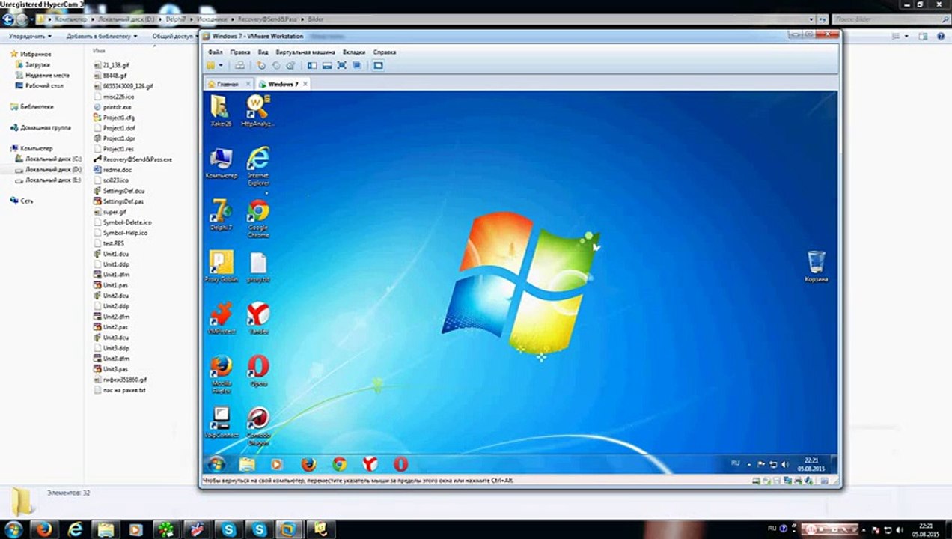Open VMware power dropdown arrow
The height and width of the screenshot is (539, 952).
(221, 66)
